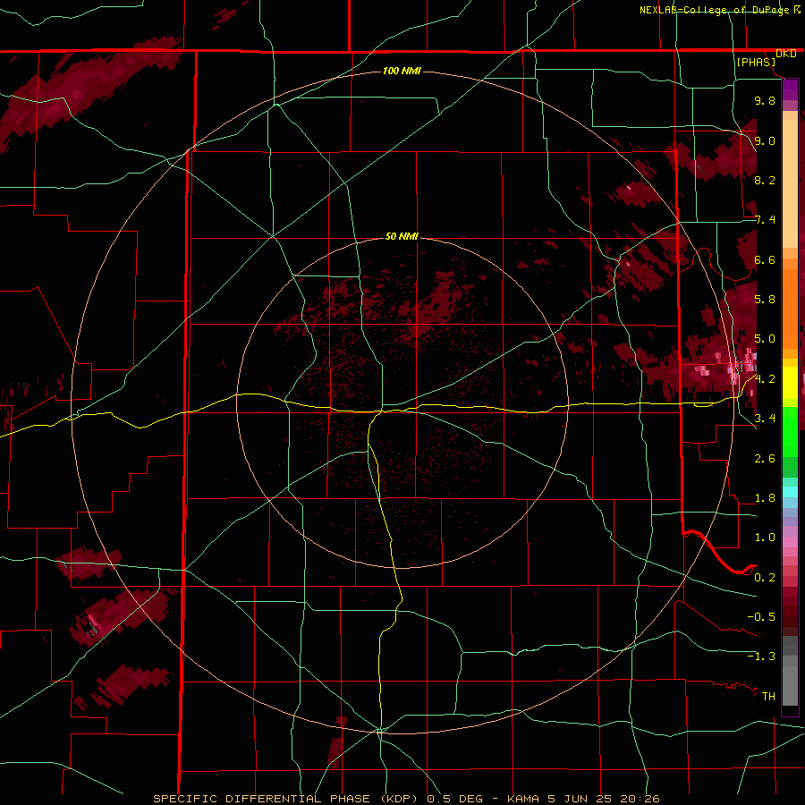The height and width of the screenshot is (805, 805).
Task: Click the 1.0 value on the color scale
Action: (765, 538)
